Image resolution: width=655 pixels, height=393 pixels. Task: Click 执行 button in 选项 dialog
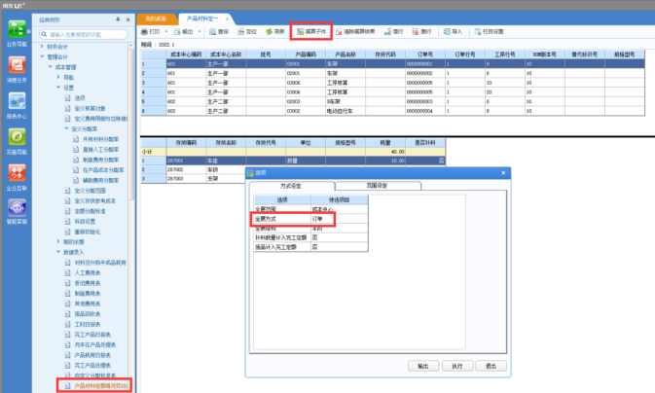click(x=457, y=366)
